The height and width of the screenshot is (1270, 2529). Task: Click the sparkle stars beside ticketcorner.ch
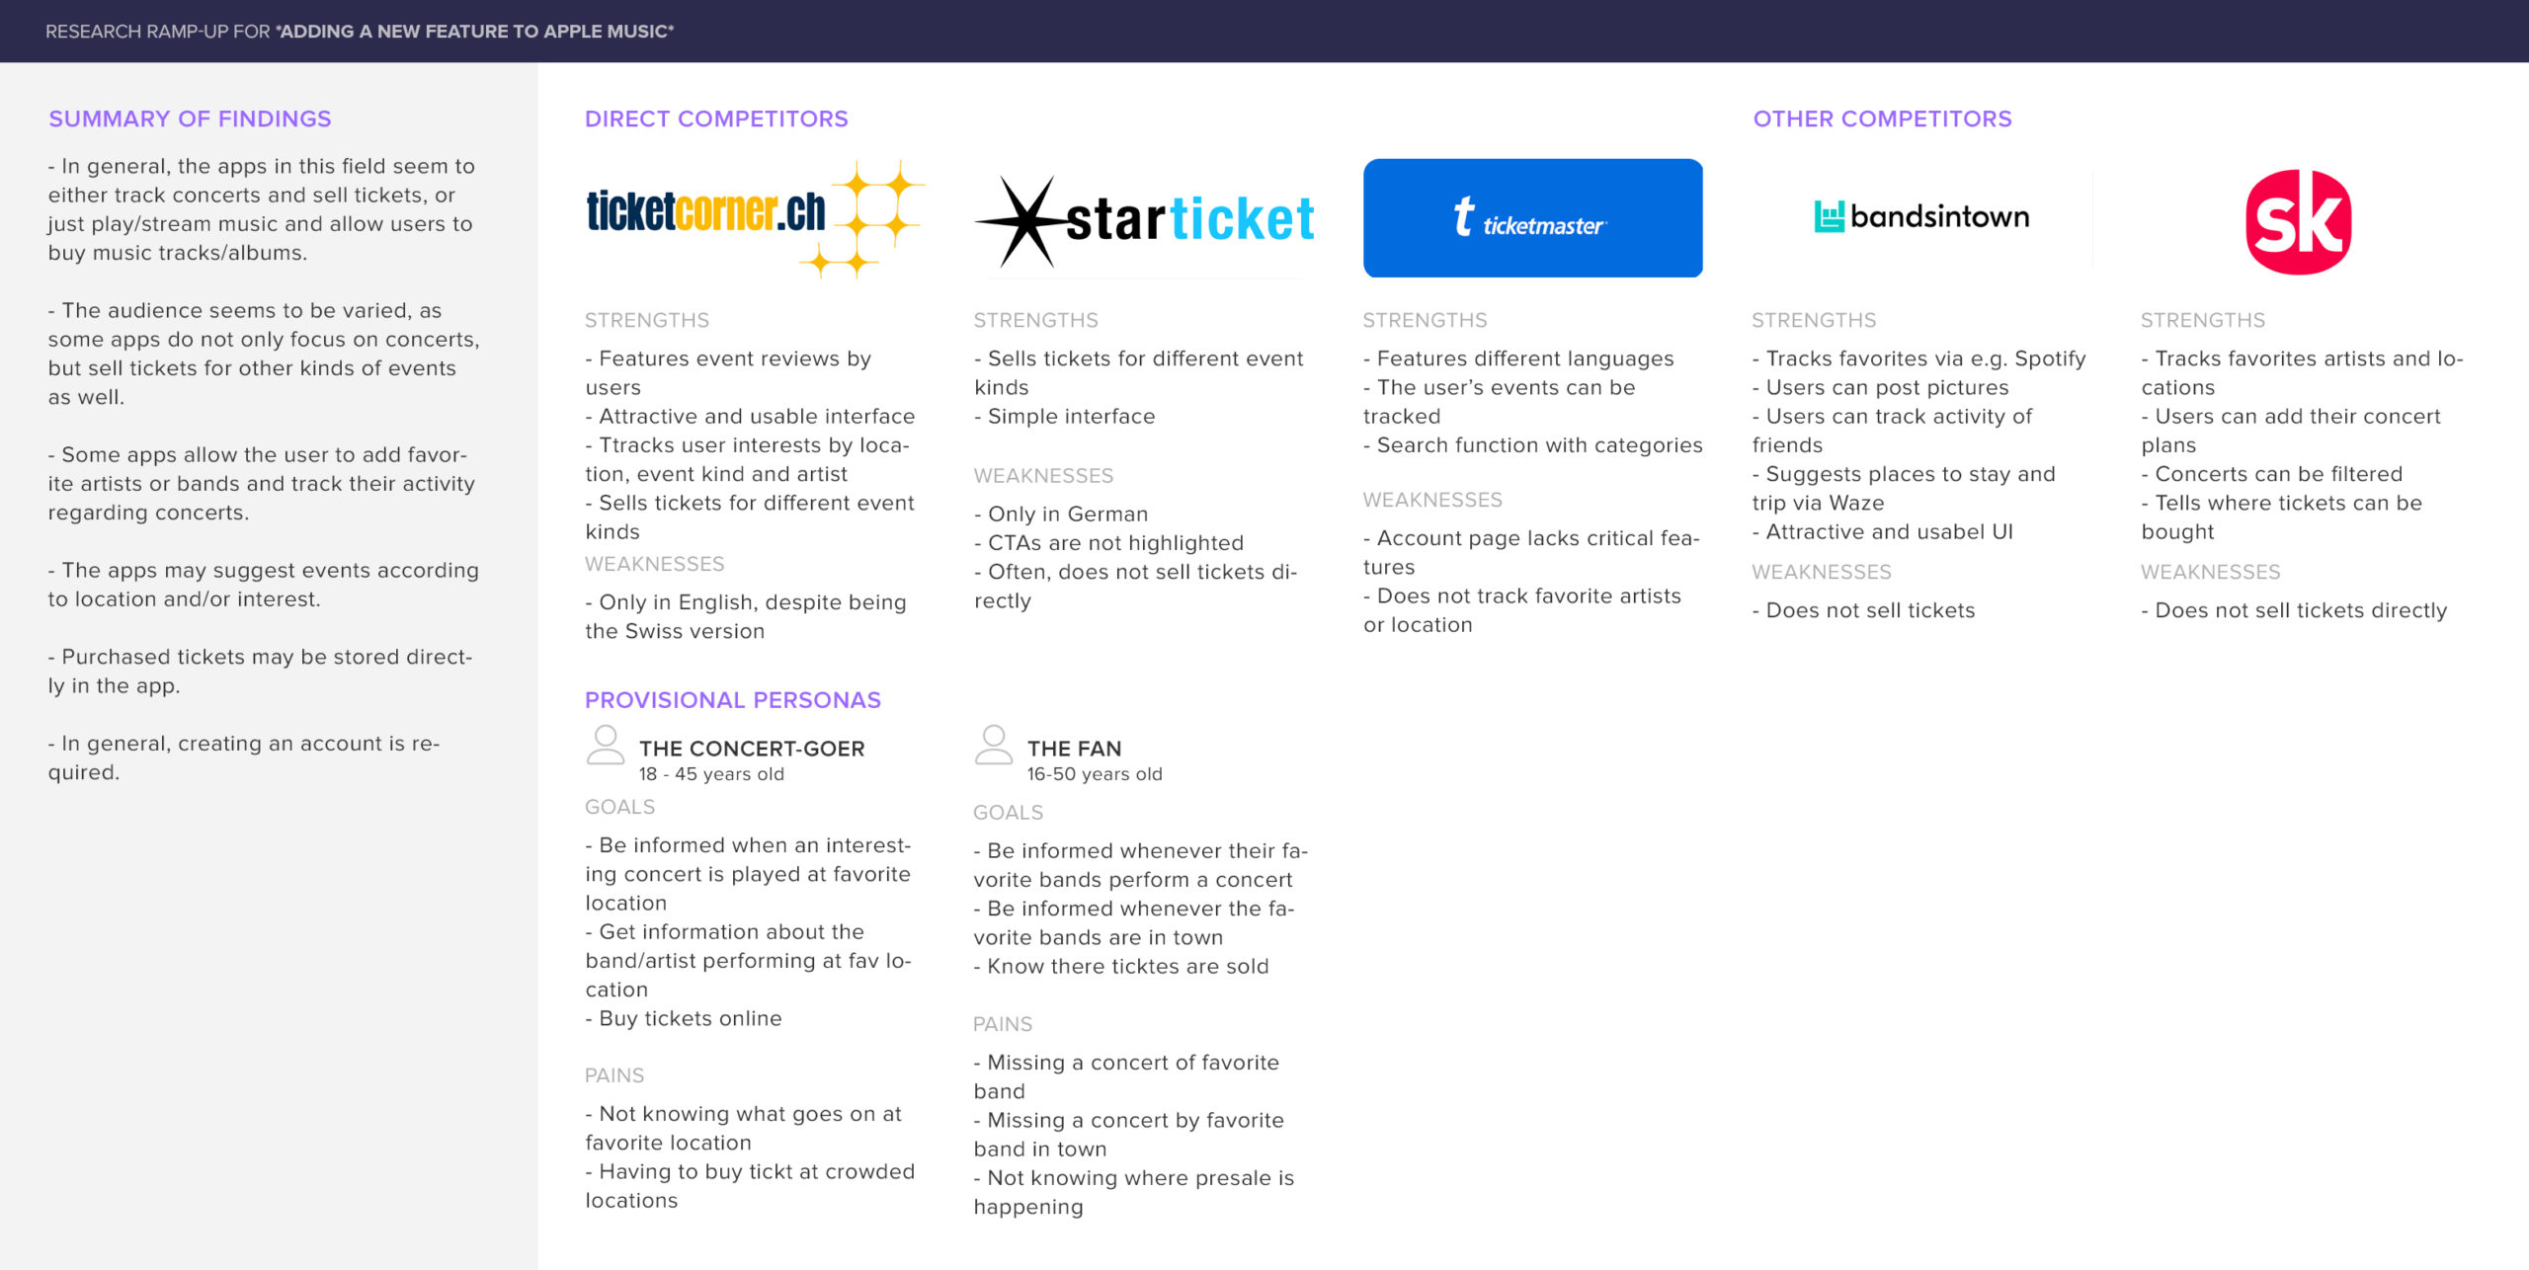[x=866, y=218]
